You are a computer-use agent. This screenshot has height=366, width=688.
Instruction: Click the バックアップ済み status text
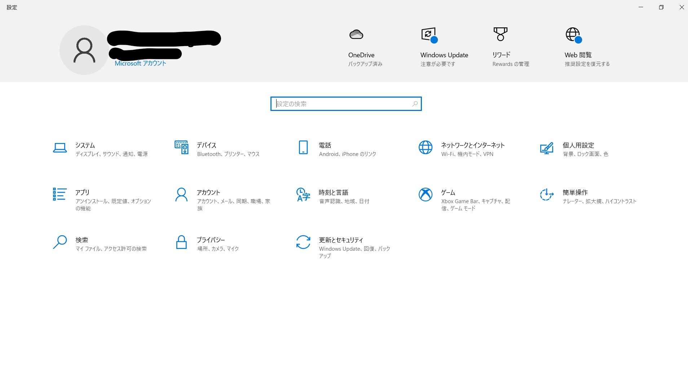[365, 64]
